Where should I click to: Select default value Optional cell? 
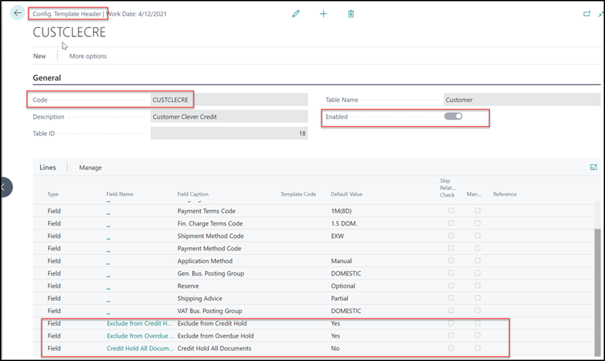tap(343, 286)
